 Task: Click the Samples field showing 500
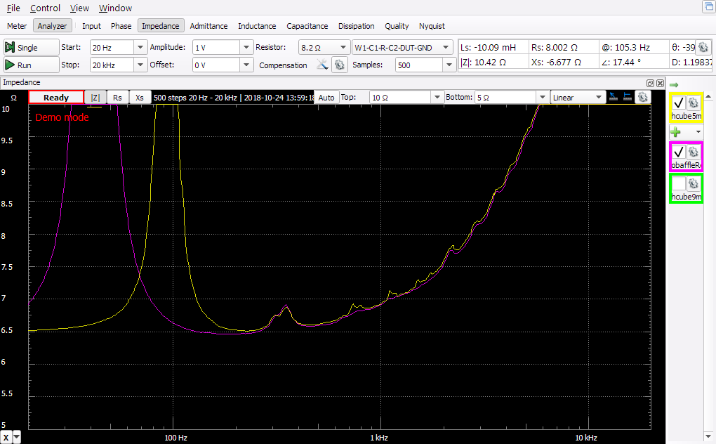[x=419, y=65]
